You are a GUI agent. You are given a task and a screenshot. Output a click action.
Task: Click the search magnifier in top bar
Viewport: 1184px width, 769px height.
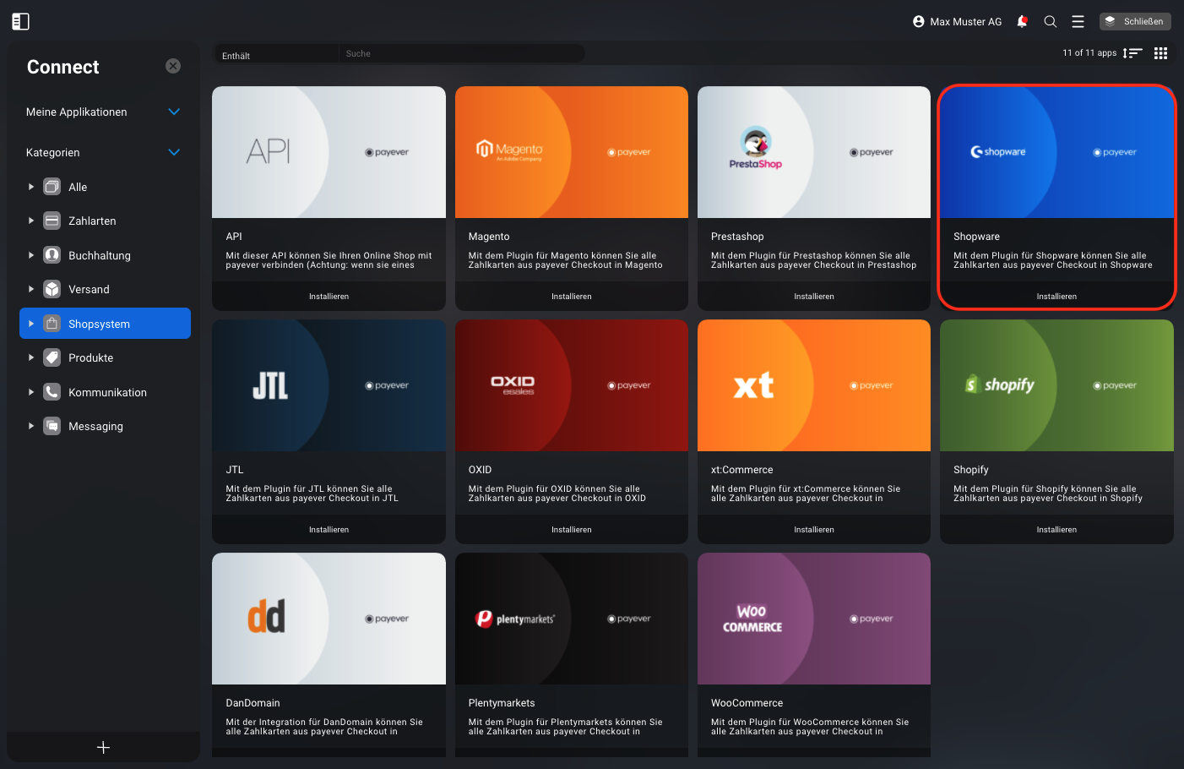coord(1051,22)
